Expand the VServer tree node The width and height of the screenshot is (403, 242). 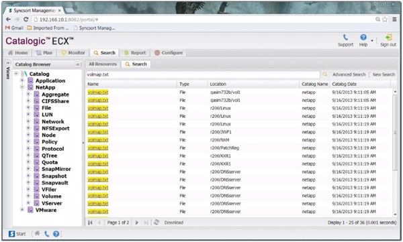[28, 203]
